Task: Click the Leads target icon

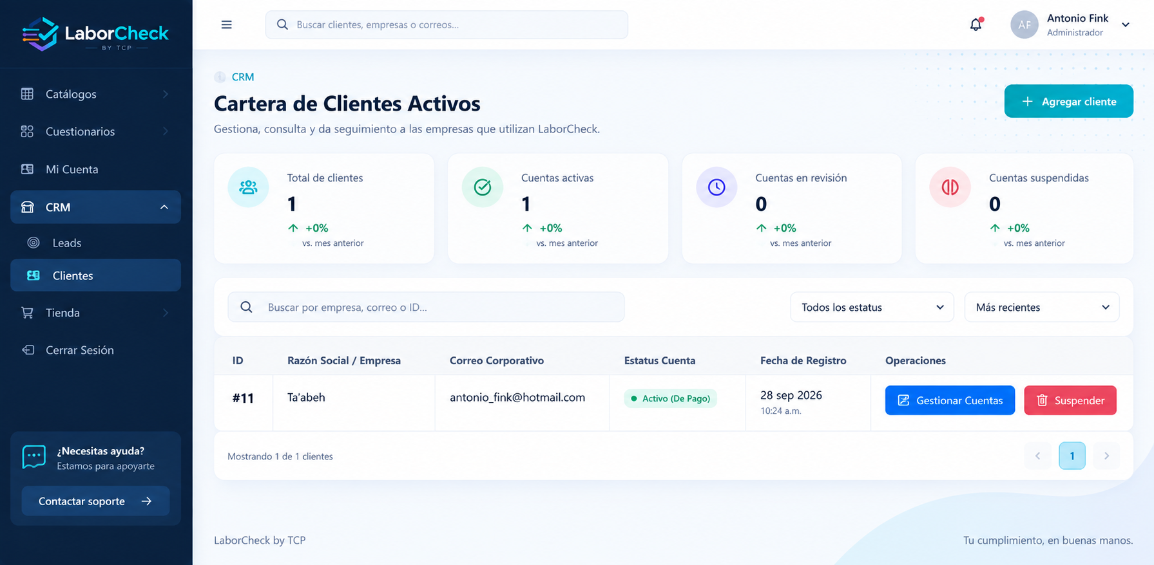Action: [x=34, y=243]
